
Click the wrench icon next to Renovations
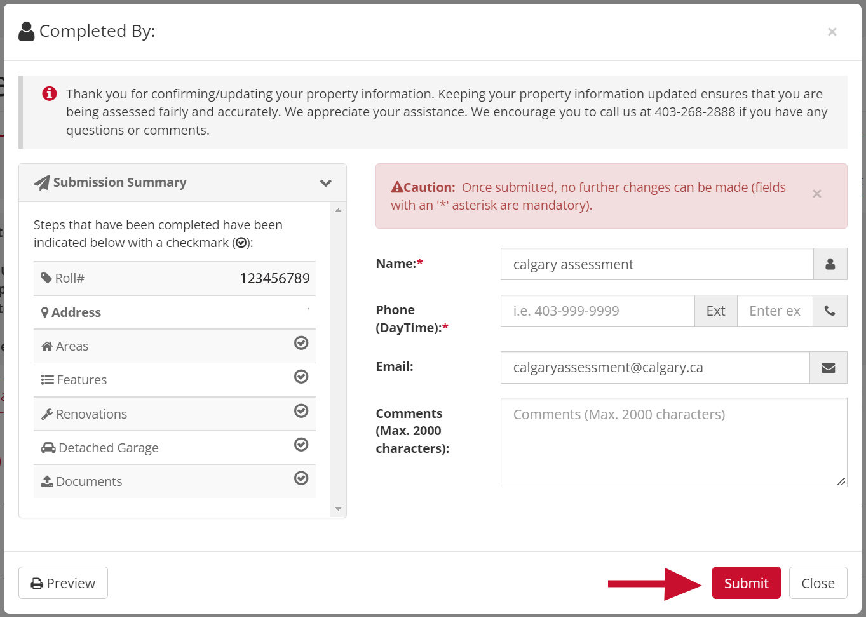coord(47,414)
